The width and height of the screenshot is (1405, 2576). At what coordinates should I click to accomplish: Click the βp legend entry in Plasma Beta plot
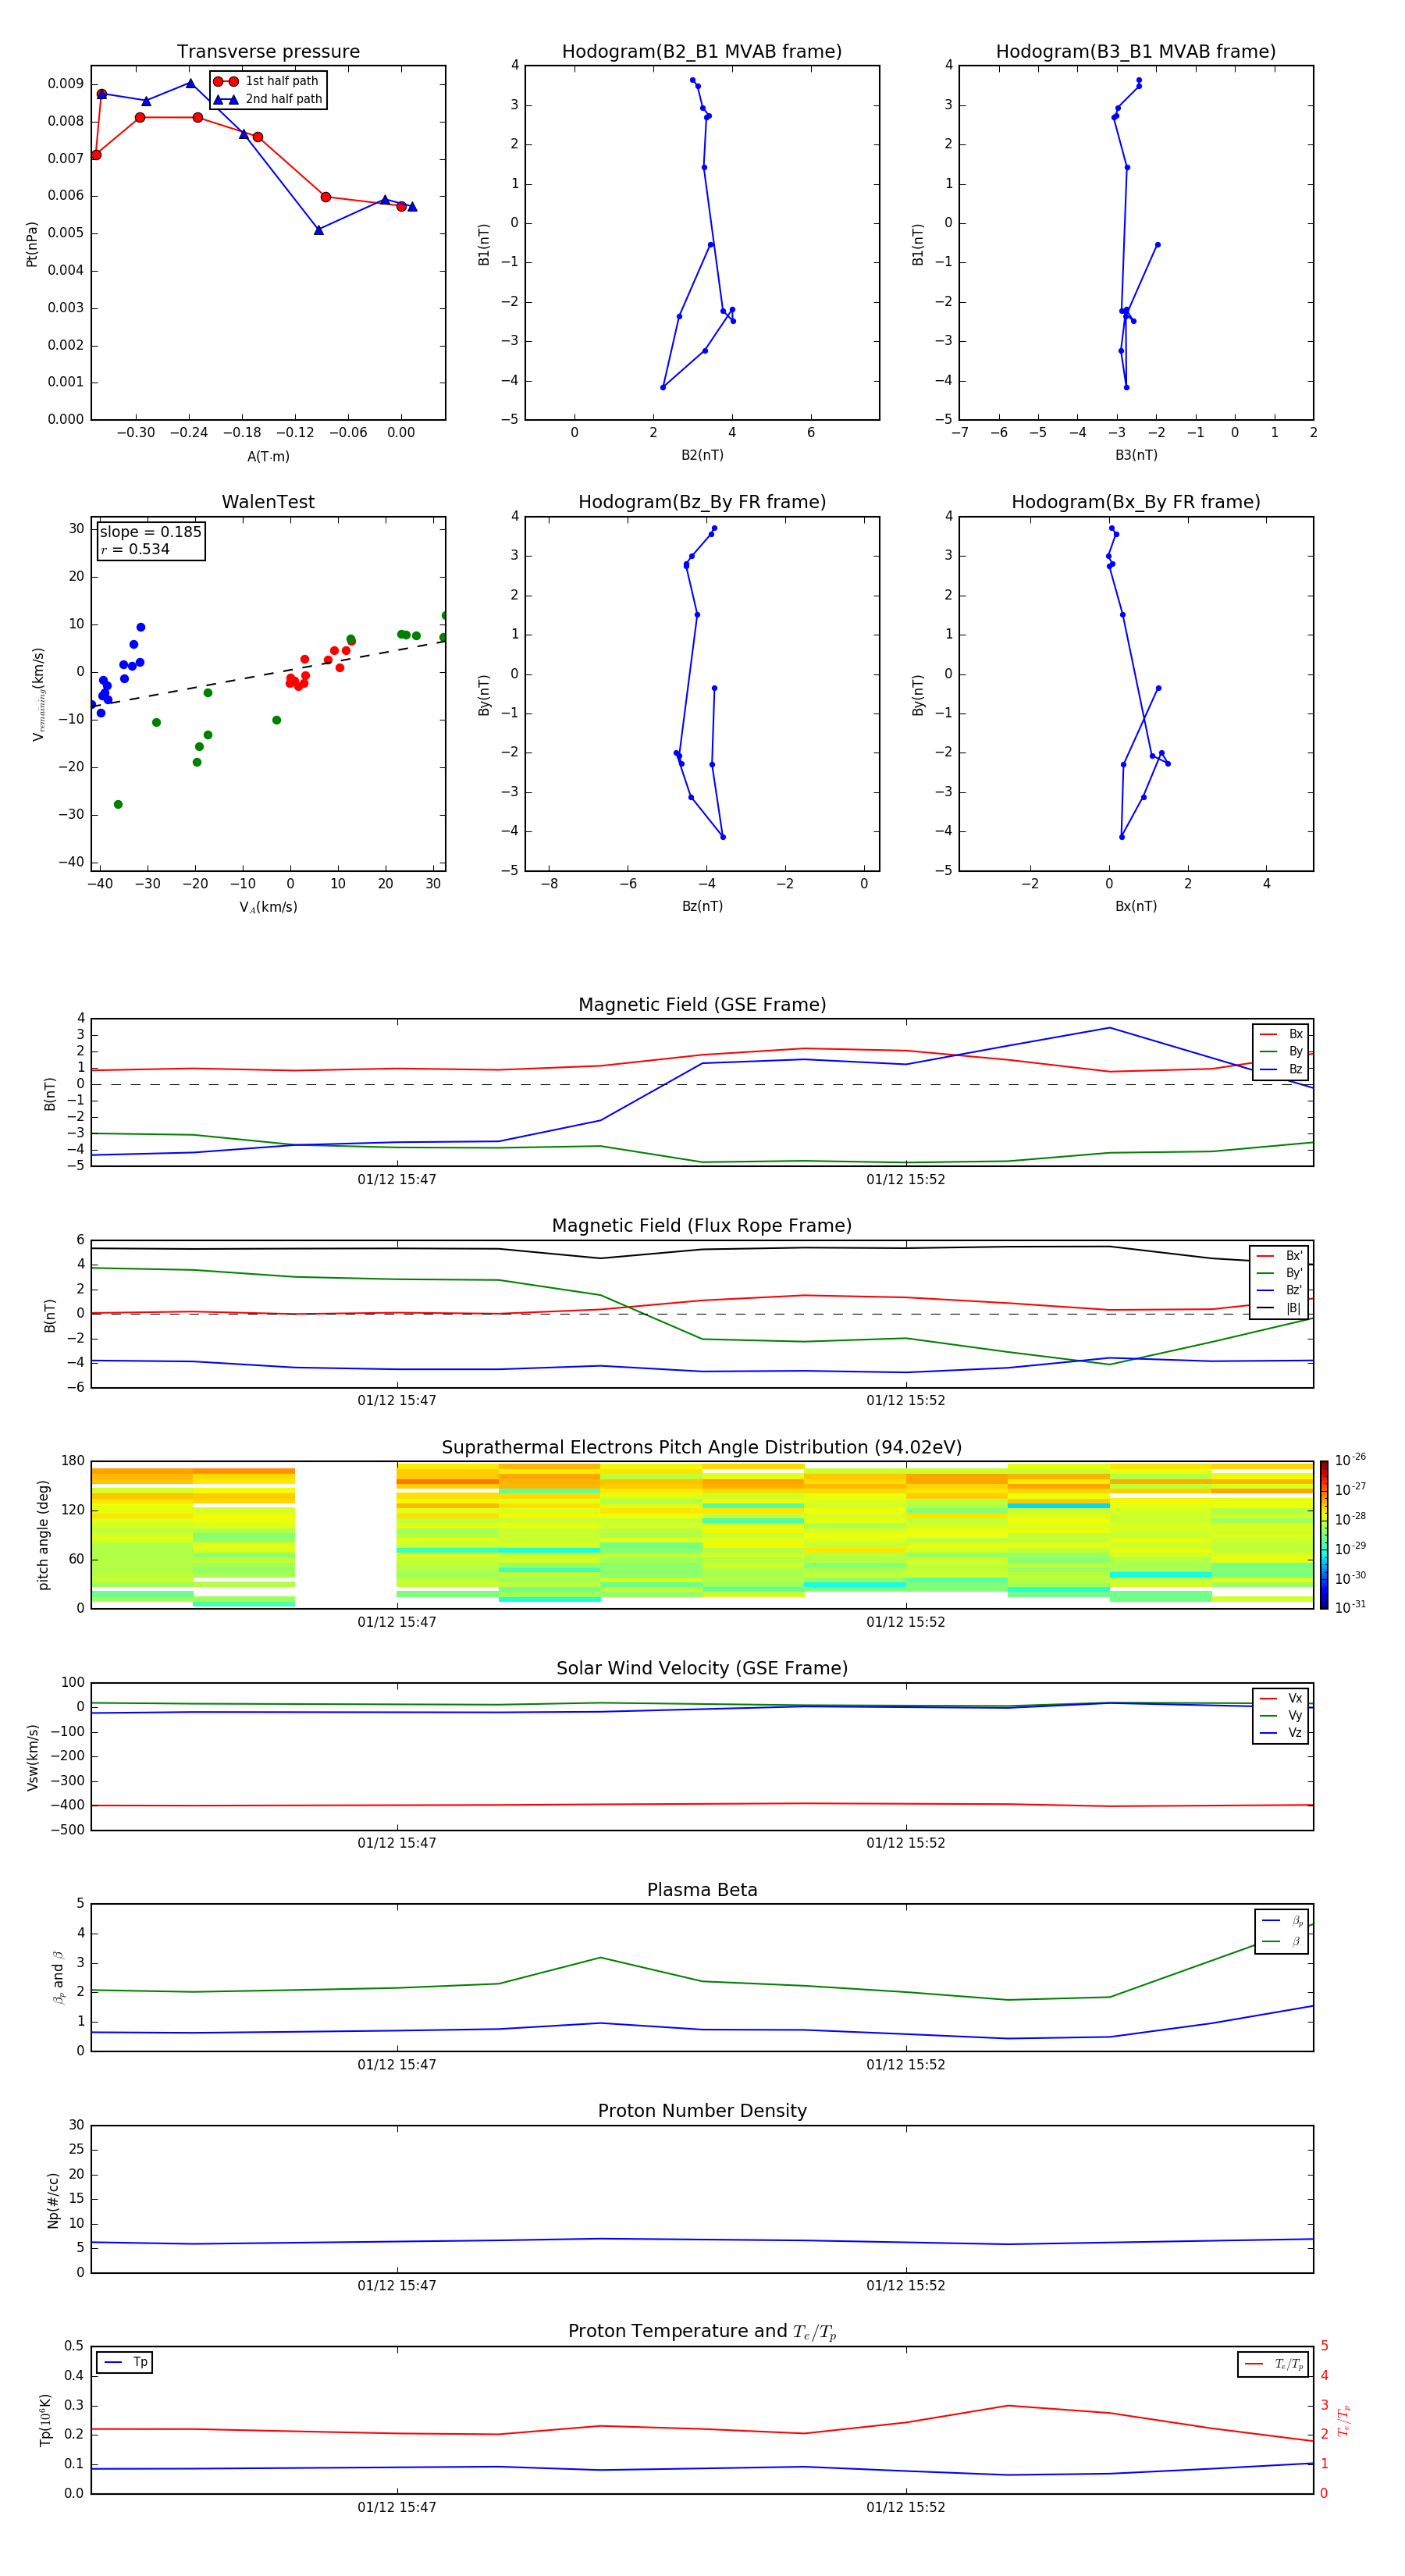[x=1283, y=1920]
